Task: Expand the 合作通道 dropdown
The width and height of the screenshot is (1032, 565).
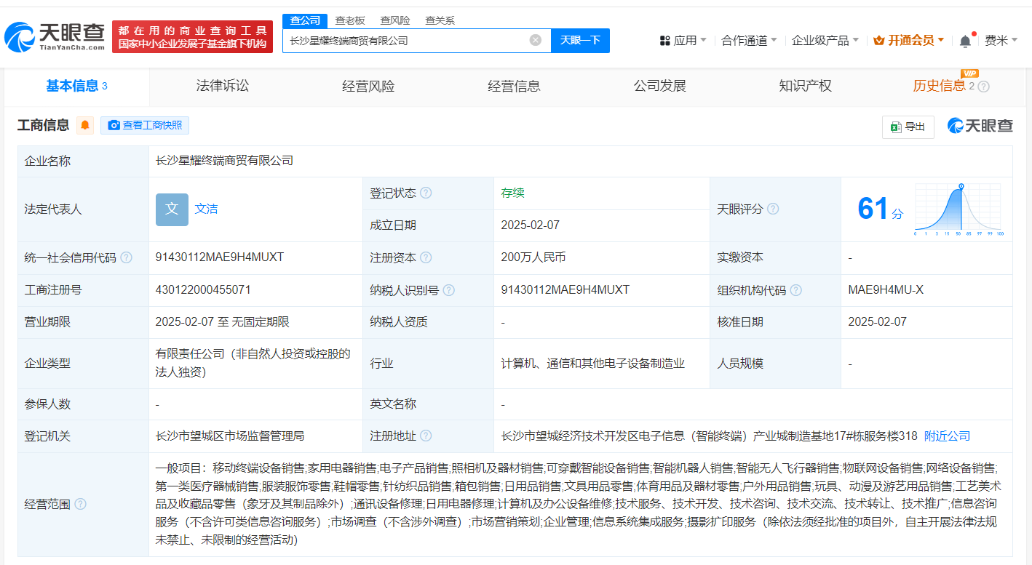Action: [x=749, y=40]
